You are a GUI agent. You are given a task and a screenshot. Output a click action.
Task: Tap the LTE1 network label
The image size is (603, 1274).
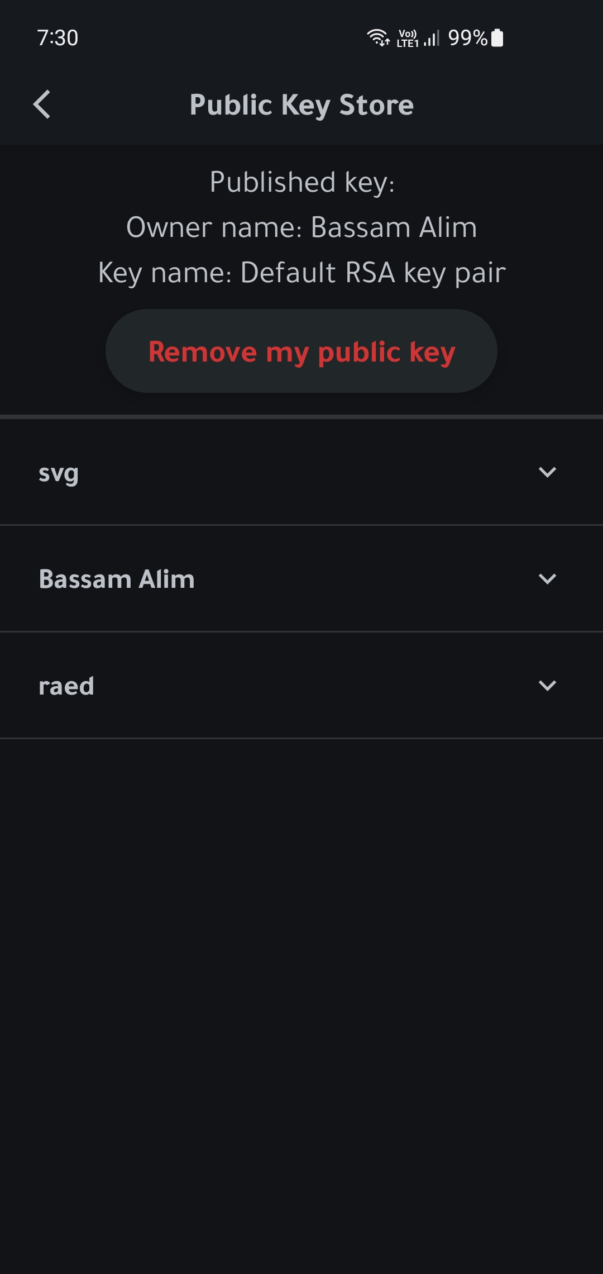407,44
